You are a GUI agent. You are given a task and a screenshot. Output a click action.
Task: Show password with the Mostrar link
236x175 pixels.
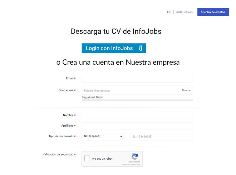pyautogui.click(x=186, y=90)
